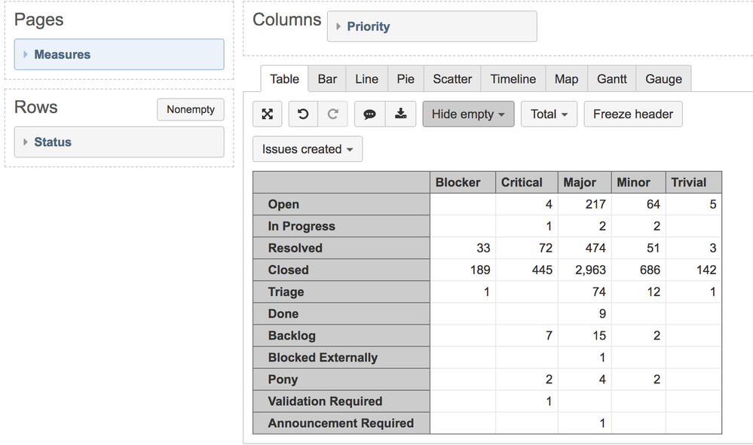Select the Resolved row header
The height and width of the screenshot is (445, 753).
[341, 248]
